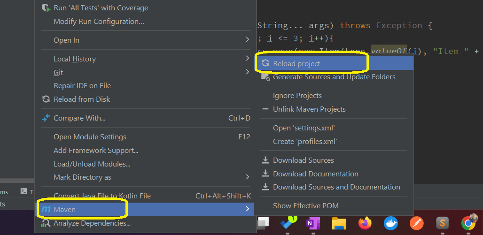Click Download Sources and Documentation icon

point(265,187)
